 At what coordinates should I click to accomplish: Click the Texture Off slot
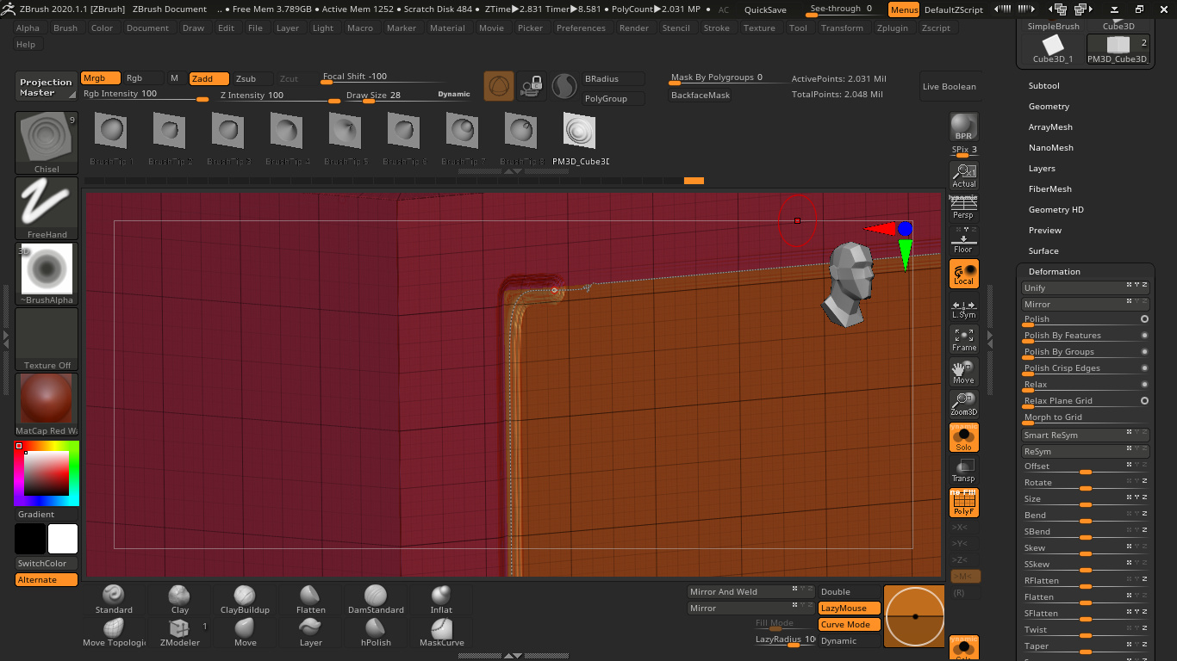tap(47, 339)
